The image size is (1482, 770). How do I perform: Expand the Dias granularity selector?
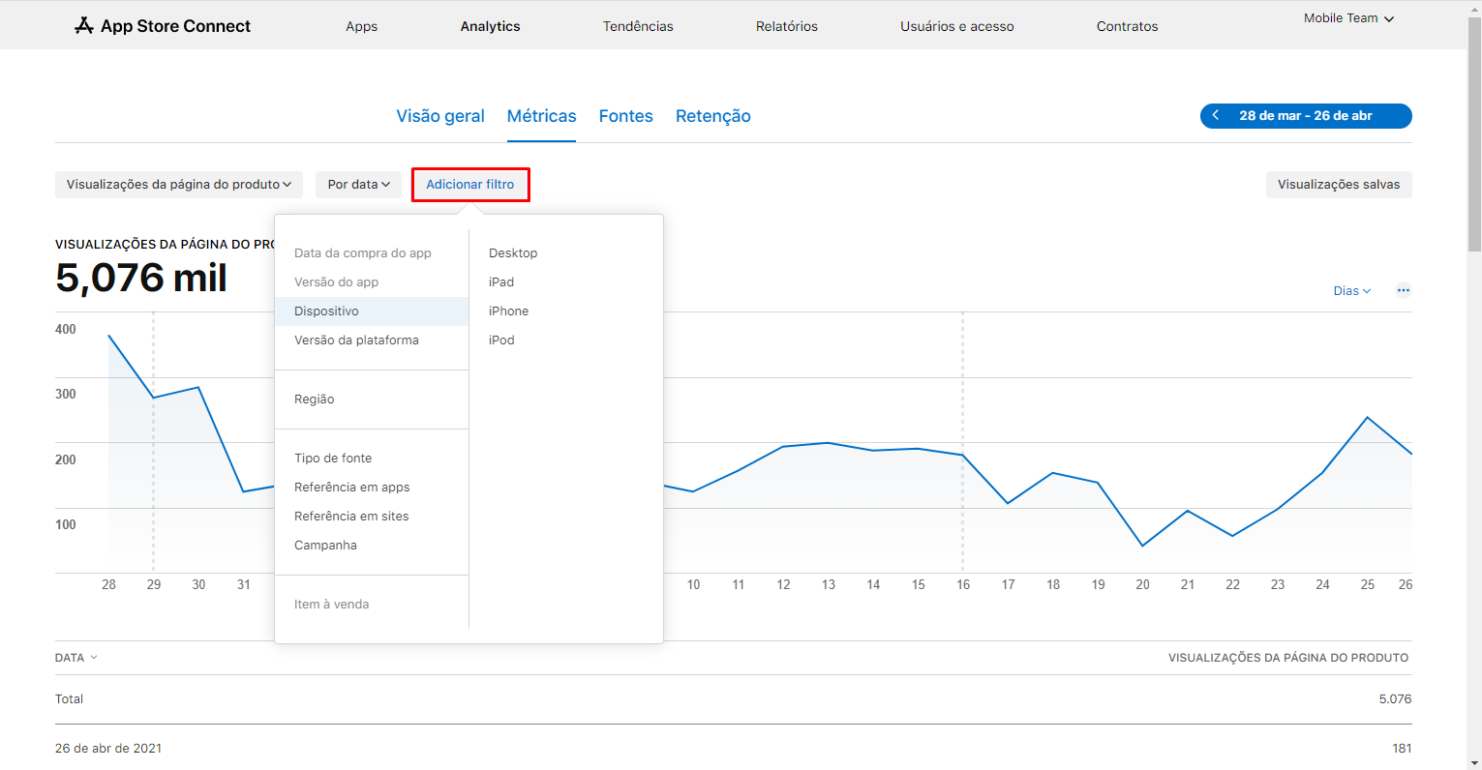point(1351,291)
